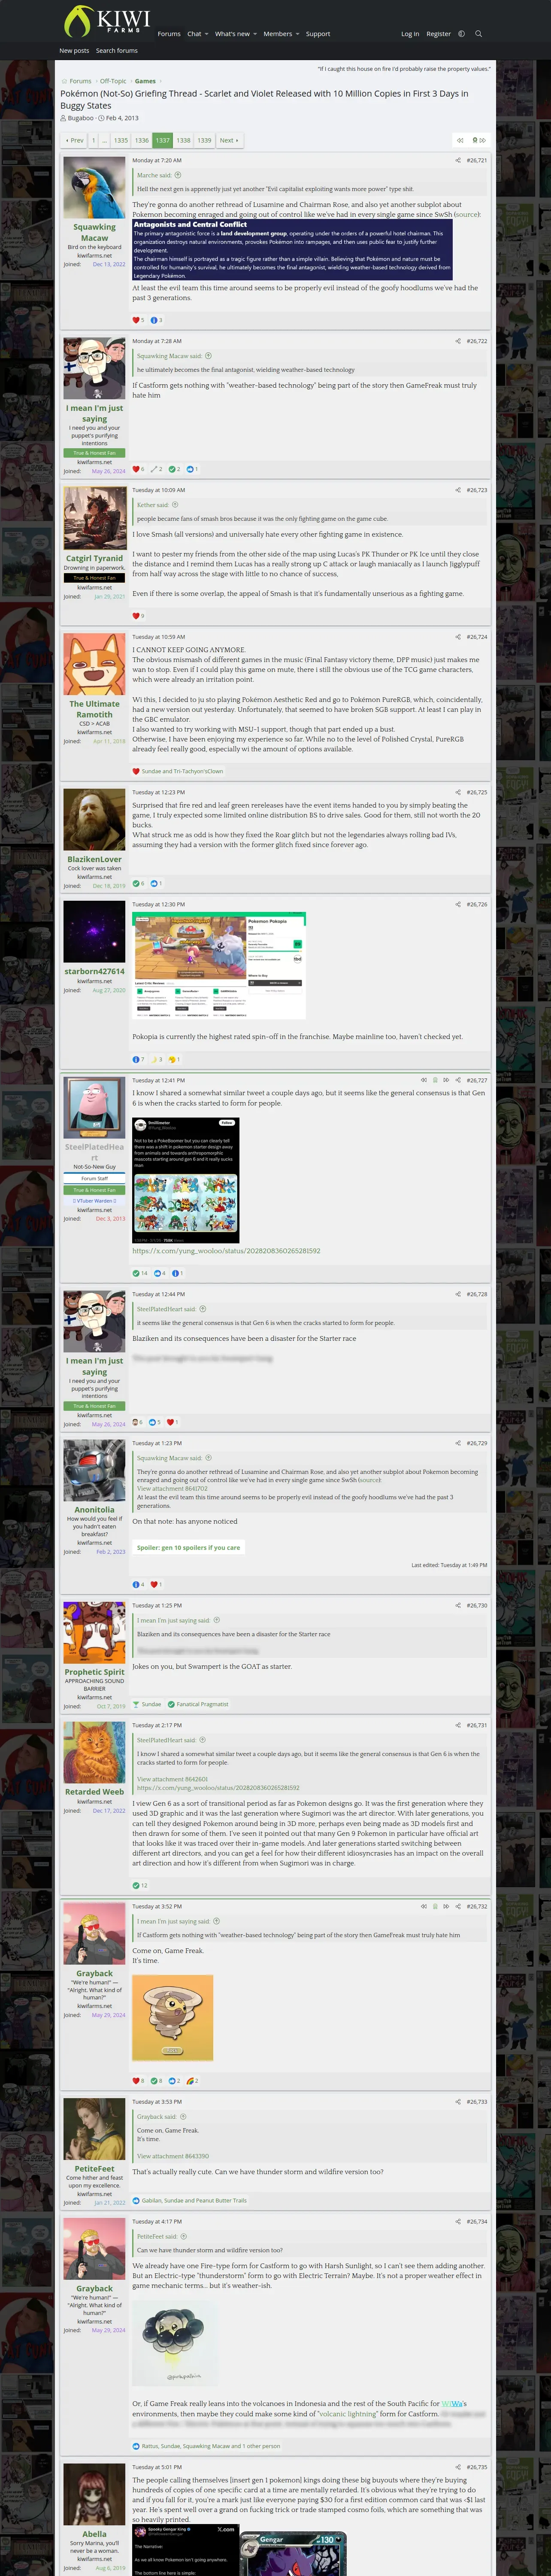Share post #26,731 via share icon

click(458, 1725)
